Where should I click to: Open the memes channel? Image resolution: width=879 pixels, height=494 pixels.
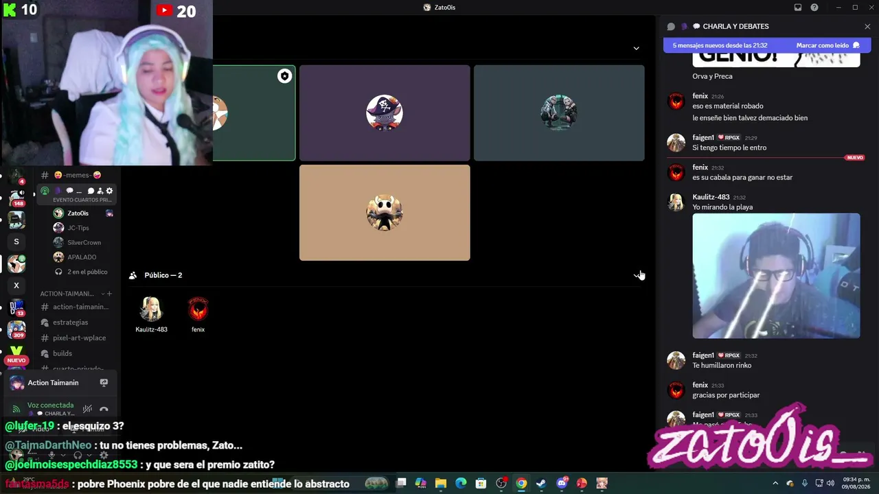[77, 175]
